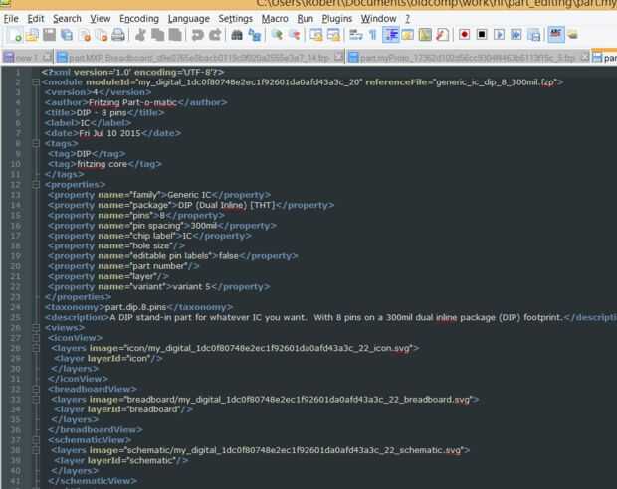Viewport: 617px width, 489px height.
Task: Open the File menu
Action: [11, 19]
